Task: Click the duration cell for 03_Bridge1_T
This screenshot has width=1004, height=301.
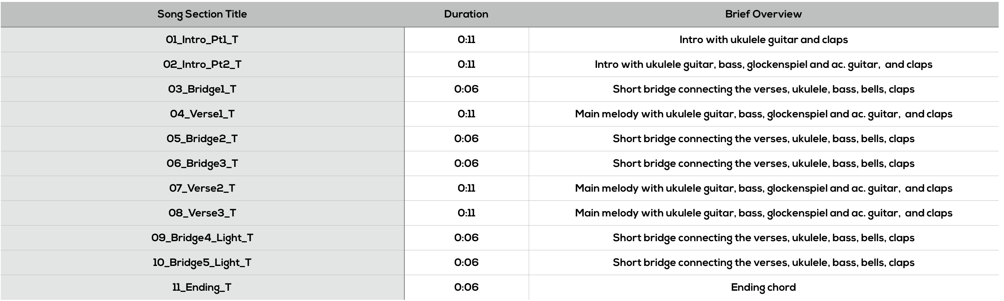Action: [x=466, y=89]
